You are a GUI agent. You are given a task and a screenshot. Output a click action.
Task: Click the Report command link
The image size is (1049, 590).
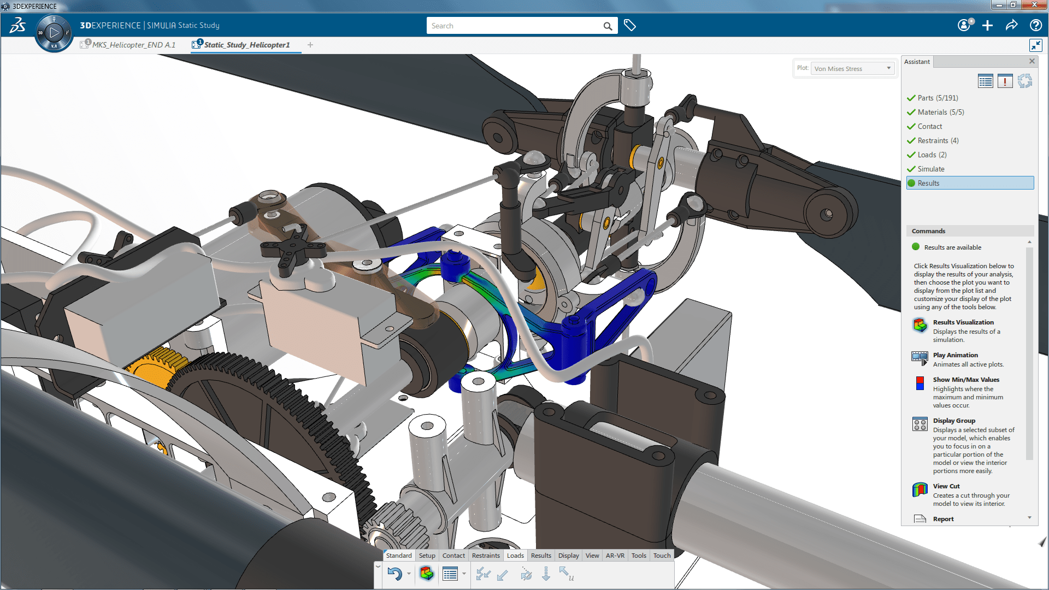(x=943, y=519)
